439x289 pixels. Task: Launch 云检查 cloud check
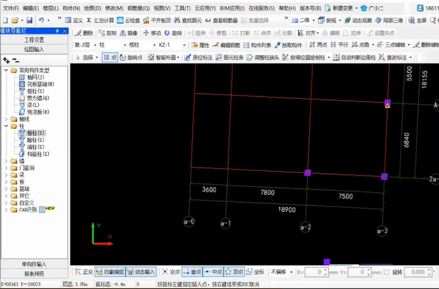click(128, 20)
